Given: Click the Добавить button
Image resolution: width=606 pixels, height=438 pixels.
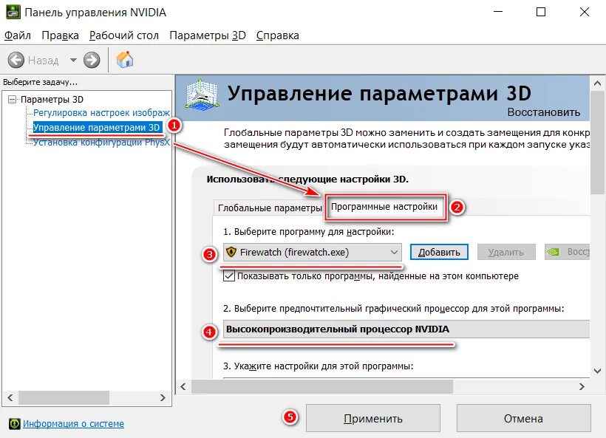Looking at the screenshot, I should pyautogui.click(x=439, y=252).
